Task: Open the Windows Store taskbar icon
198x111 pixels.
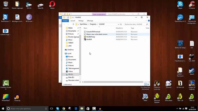Action: click(x=88, y=109)
